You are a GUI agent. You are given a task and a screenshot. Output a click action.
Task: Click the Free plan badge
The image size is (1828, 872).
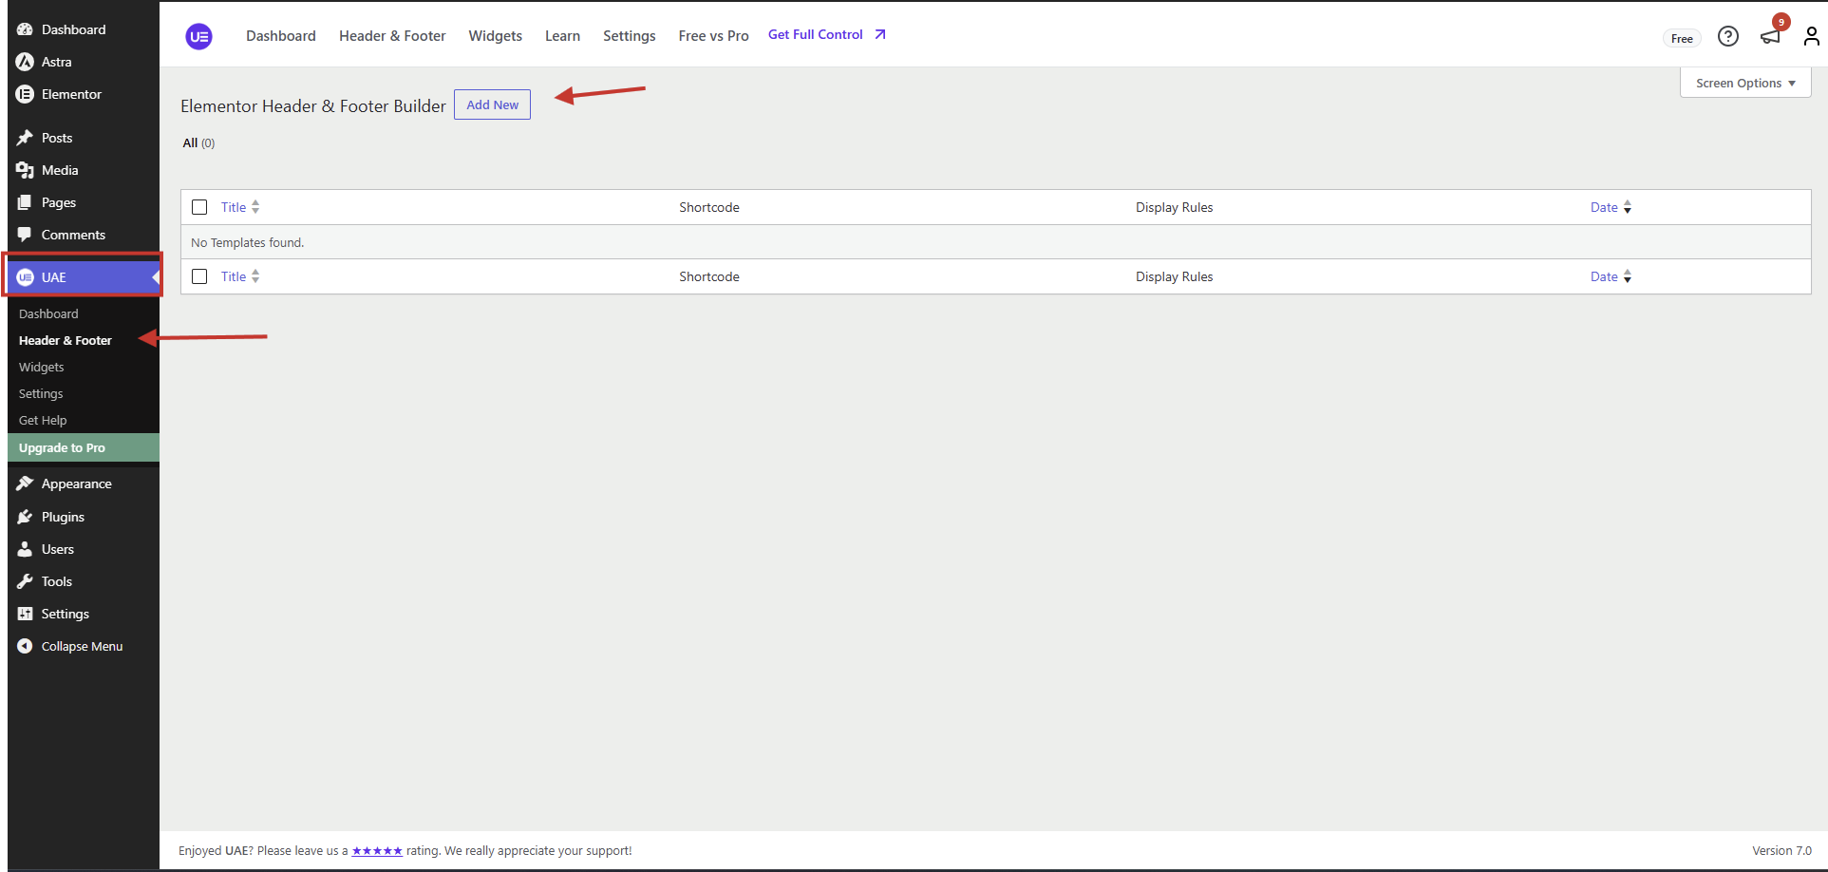(1682, 38)
